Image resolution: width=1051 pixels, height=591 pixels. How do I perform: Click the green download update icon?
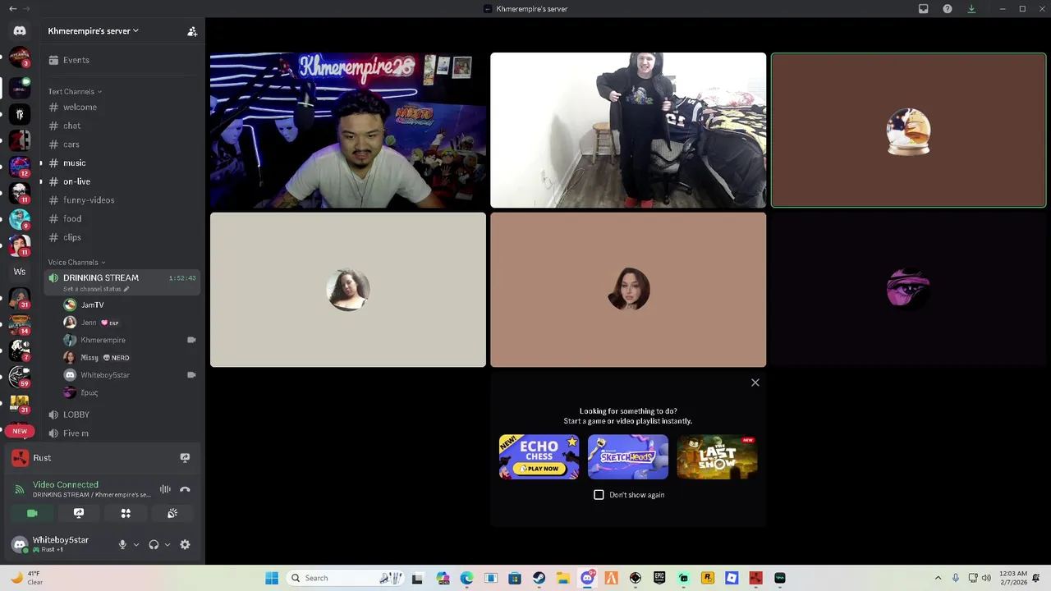[971, 9]
